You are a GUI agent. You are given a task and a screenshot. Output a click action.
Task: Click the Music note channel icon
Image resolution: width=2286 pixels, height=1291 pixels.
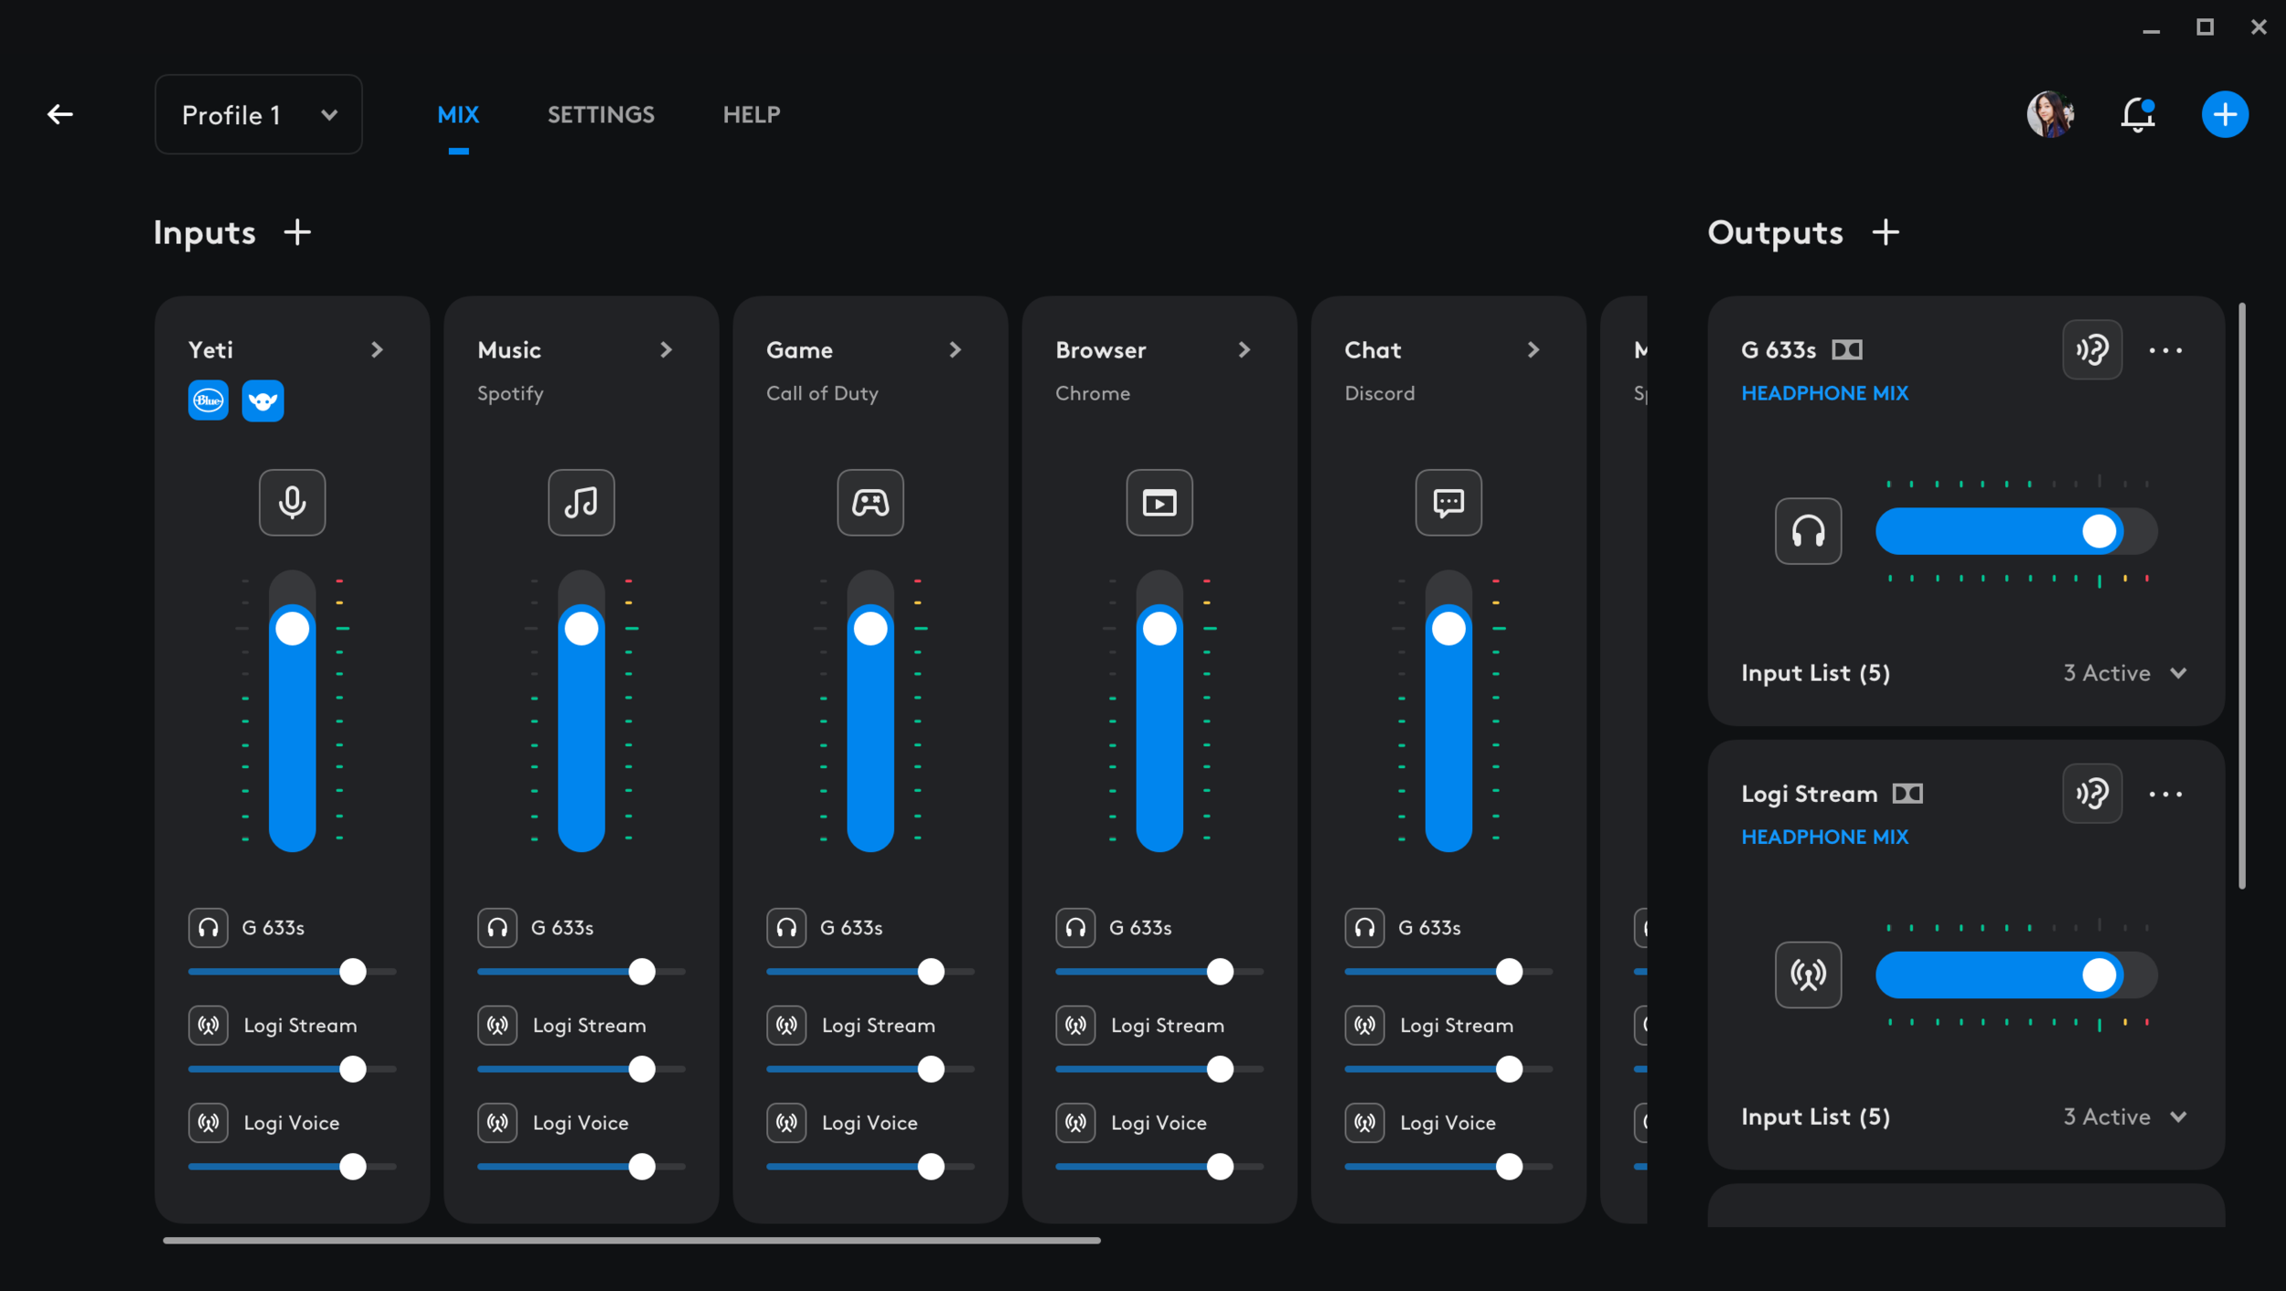(x=581, y=502)
